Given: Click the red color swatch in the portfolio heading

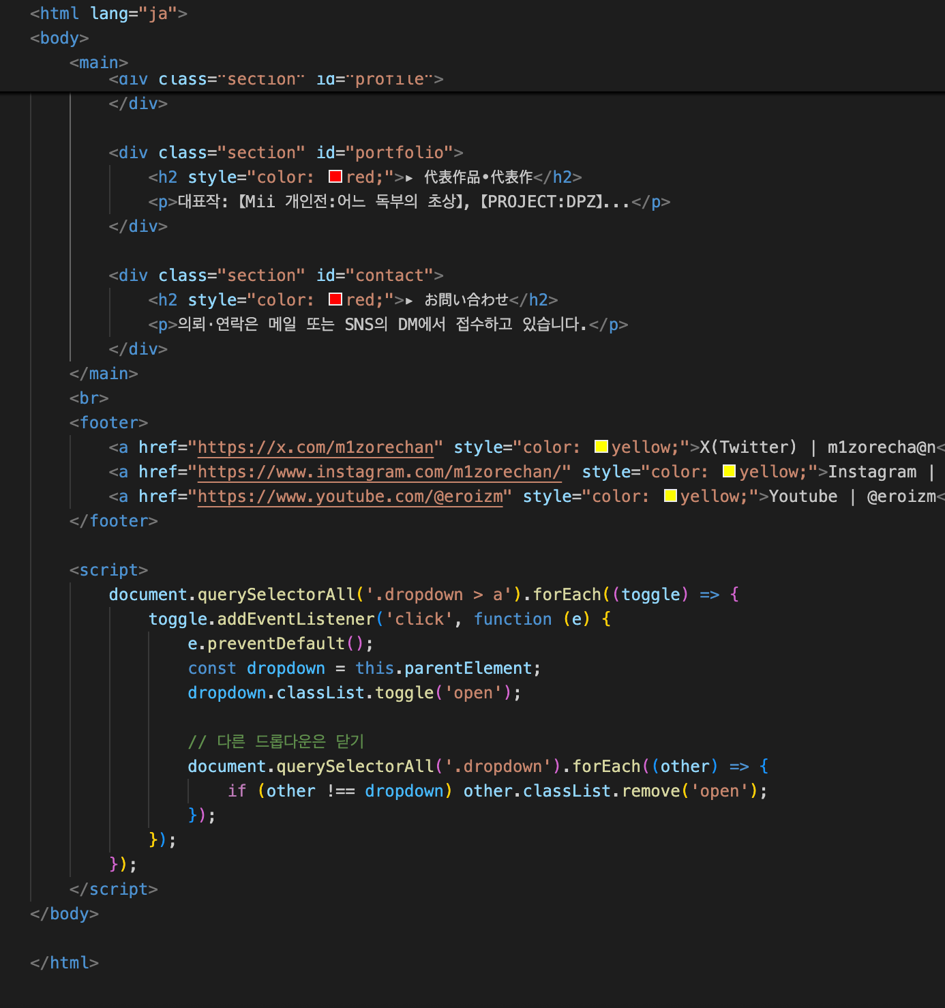Looking at the screenshot, I should pos(335,177).
